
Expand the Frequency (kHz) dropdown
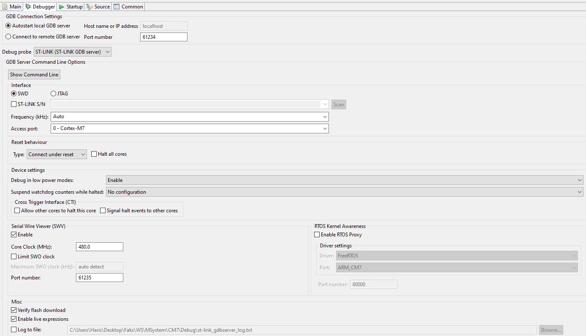(x=190, y=117)
